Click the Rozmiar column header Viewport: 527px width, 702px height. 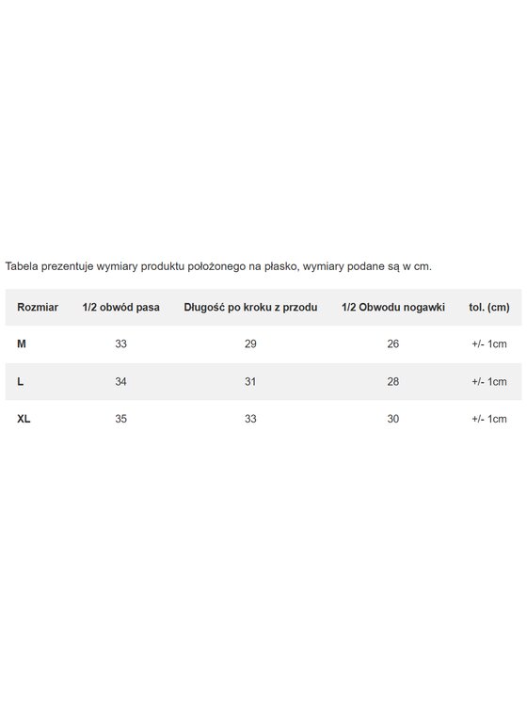[x=38, y=307]
